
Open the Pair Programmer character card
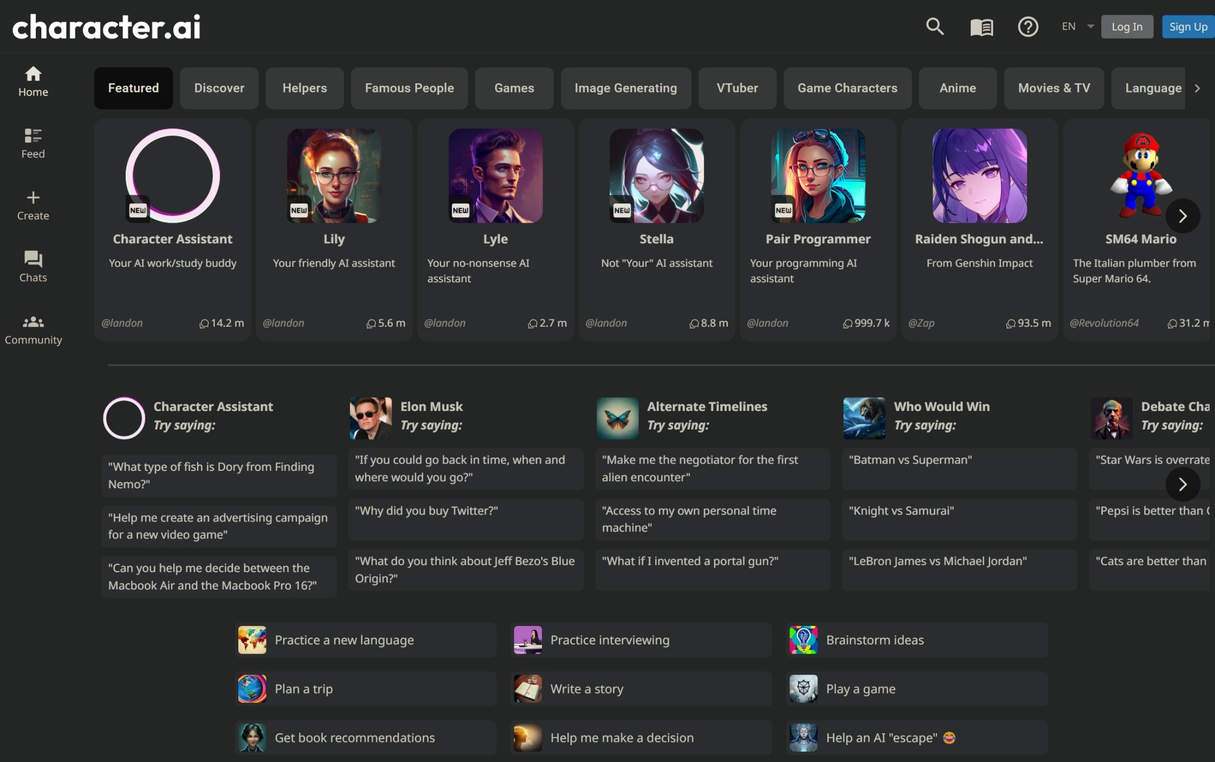(x=817, y=229)
